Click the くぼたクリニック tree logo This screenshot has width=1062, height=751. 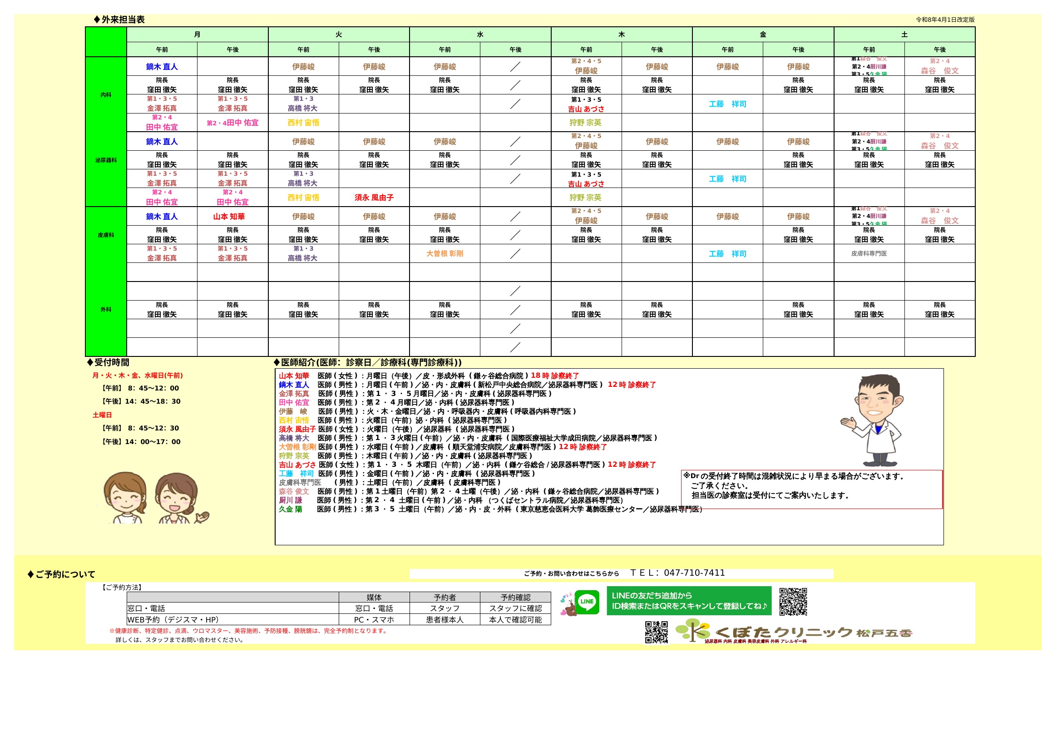click(692, 630)
